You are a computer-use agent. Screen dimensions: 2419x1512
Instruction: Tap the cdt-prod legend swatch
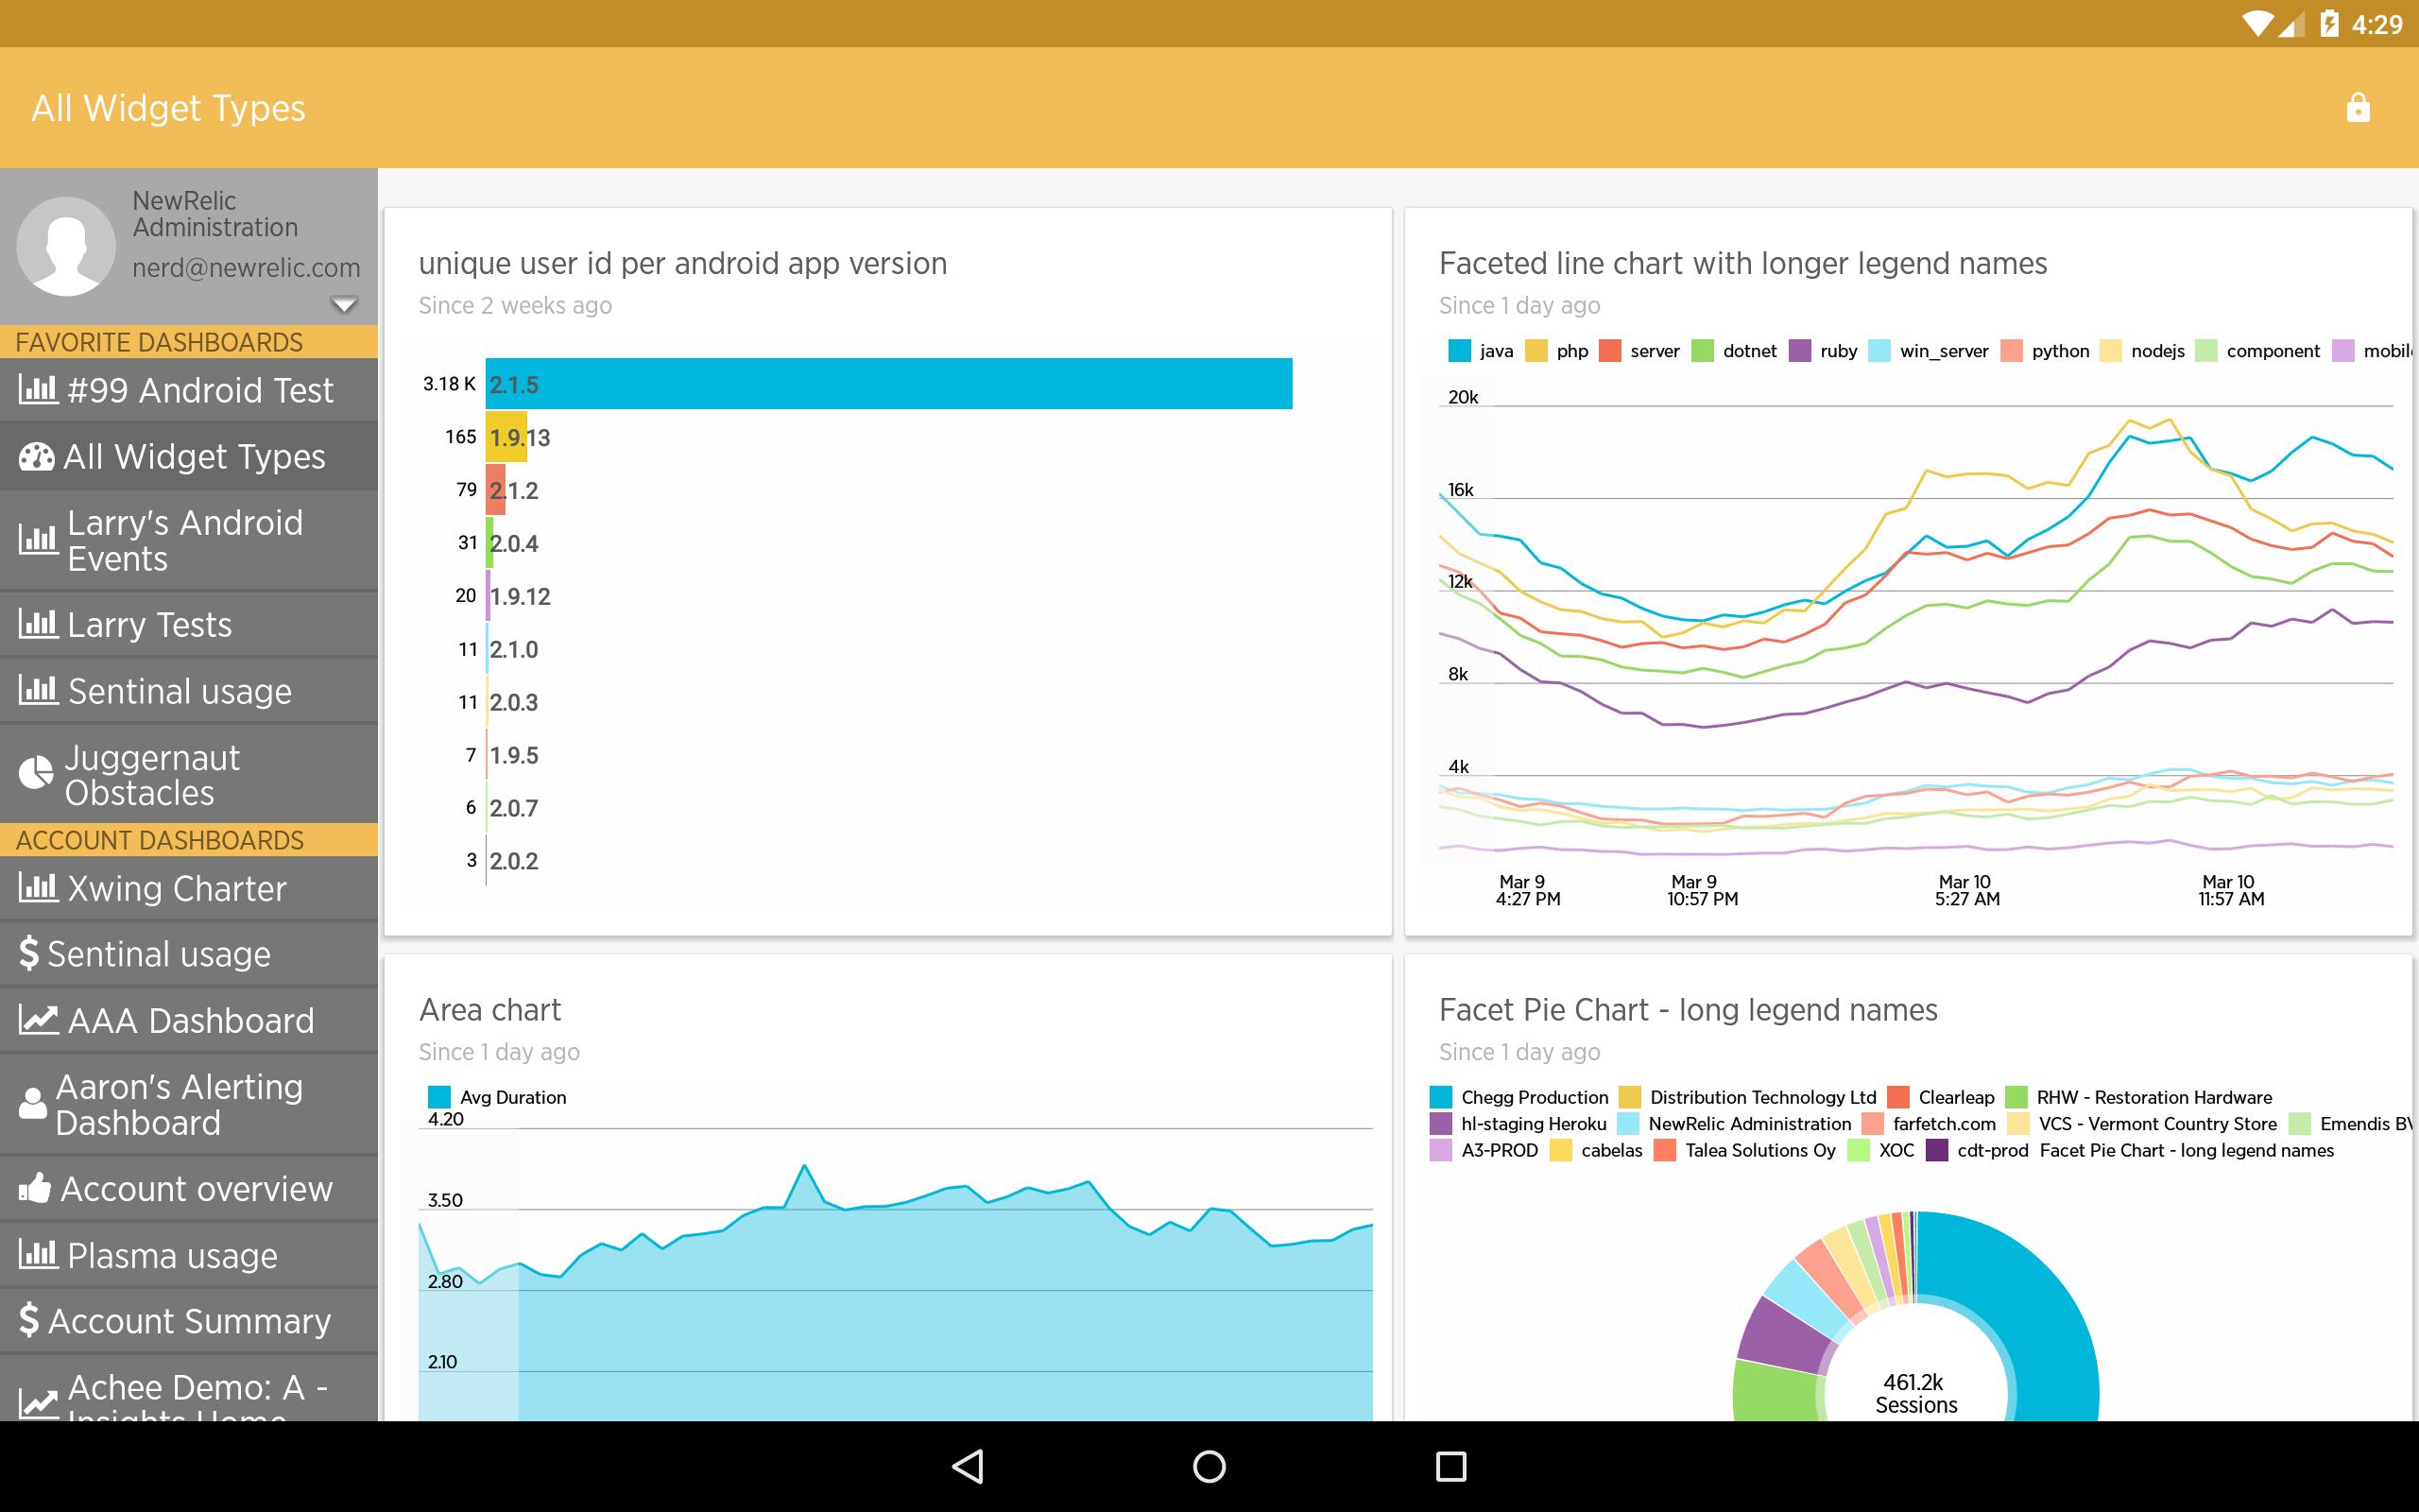tap(1936, 1150)
